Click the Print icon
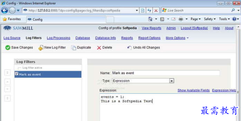The image size is (241, 121). point(181,19)
